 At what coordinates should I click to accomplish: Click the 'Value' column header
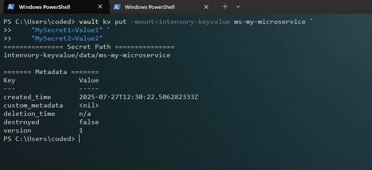[x=89, y=81]
